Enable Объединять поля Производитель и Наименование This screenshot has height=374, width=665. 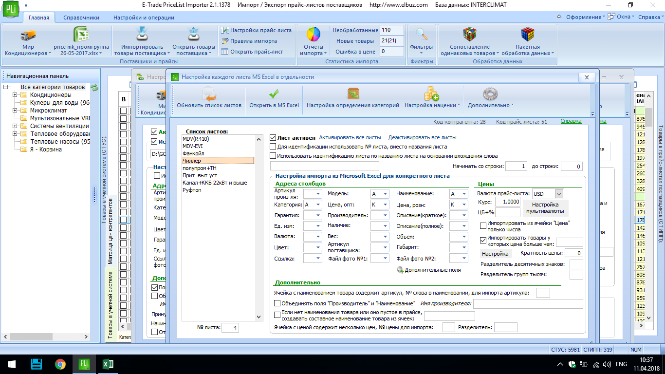277,303
